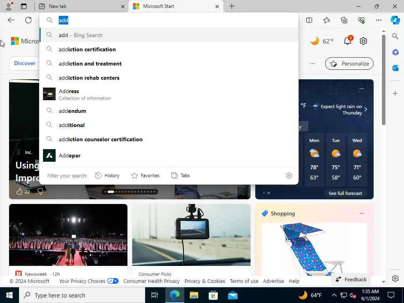Like the article with thumbs up

(x=19, y=191)
